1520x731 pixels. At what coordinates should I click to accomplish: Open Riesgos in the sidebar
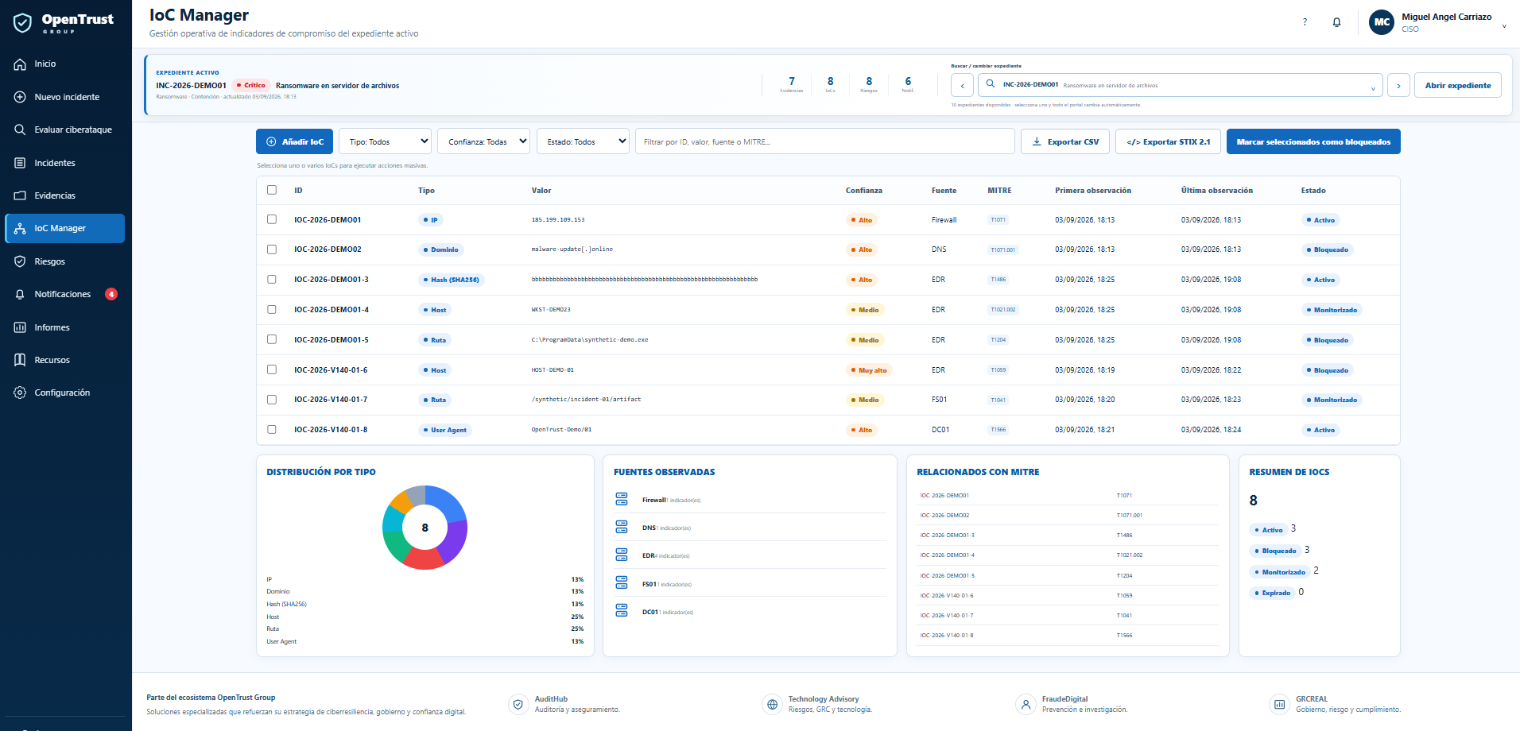64,261
